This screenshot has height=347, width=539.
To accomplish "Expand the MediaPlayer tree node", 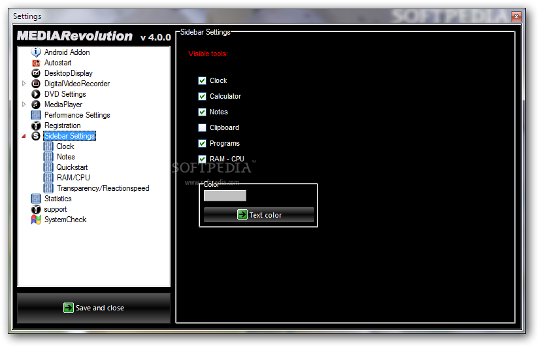I will pos(24,104).
